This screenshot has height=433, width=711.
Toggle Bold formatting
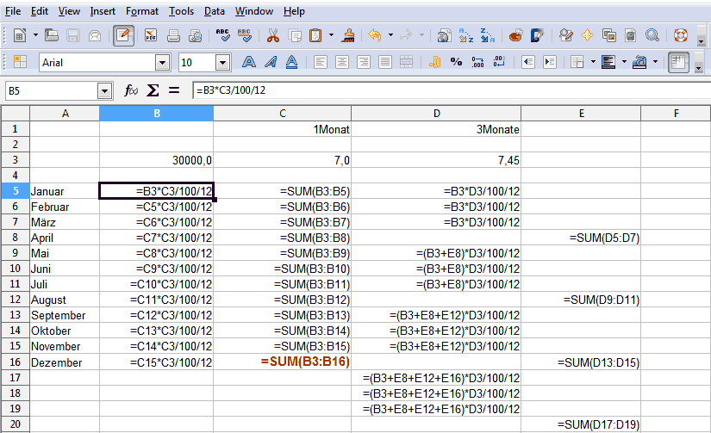coord(248,62)
